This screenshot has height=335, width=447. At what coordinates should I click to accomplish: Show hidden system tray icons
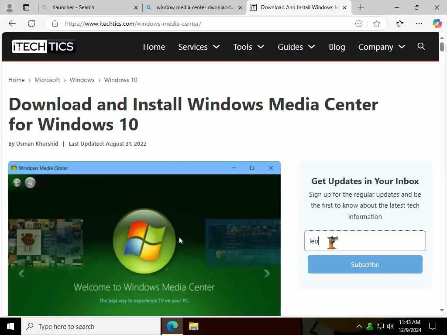[x=359, y=326]
